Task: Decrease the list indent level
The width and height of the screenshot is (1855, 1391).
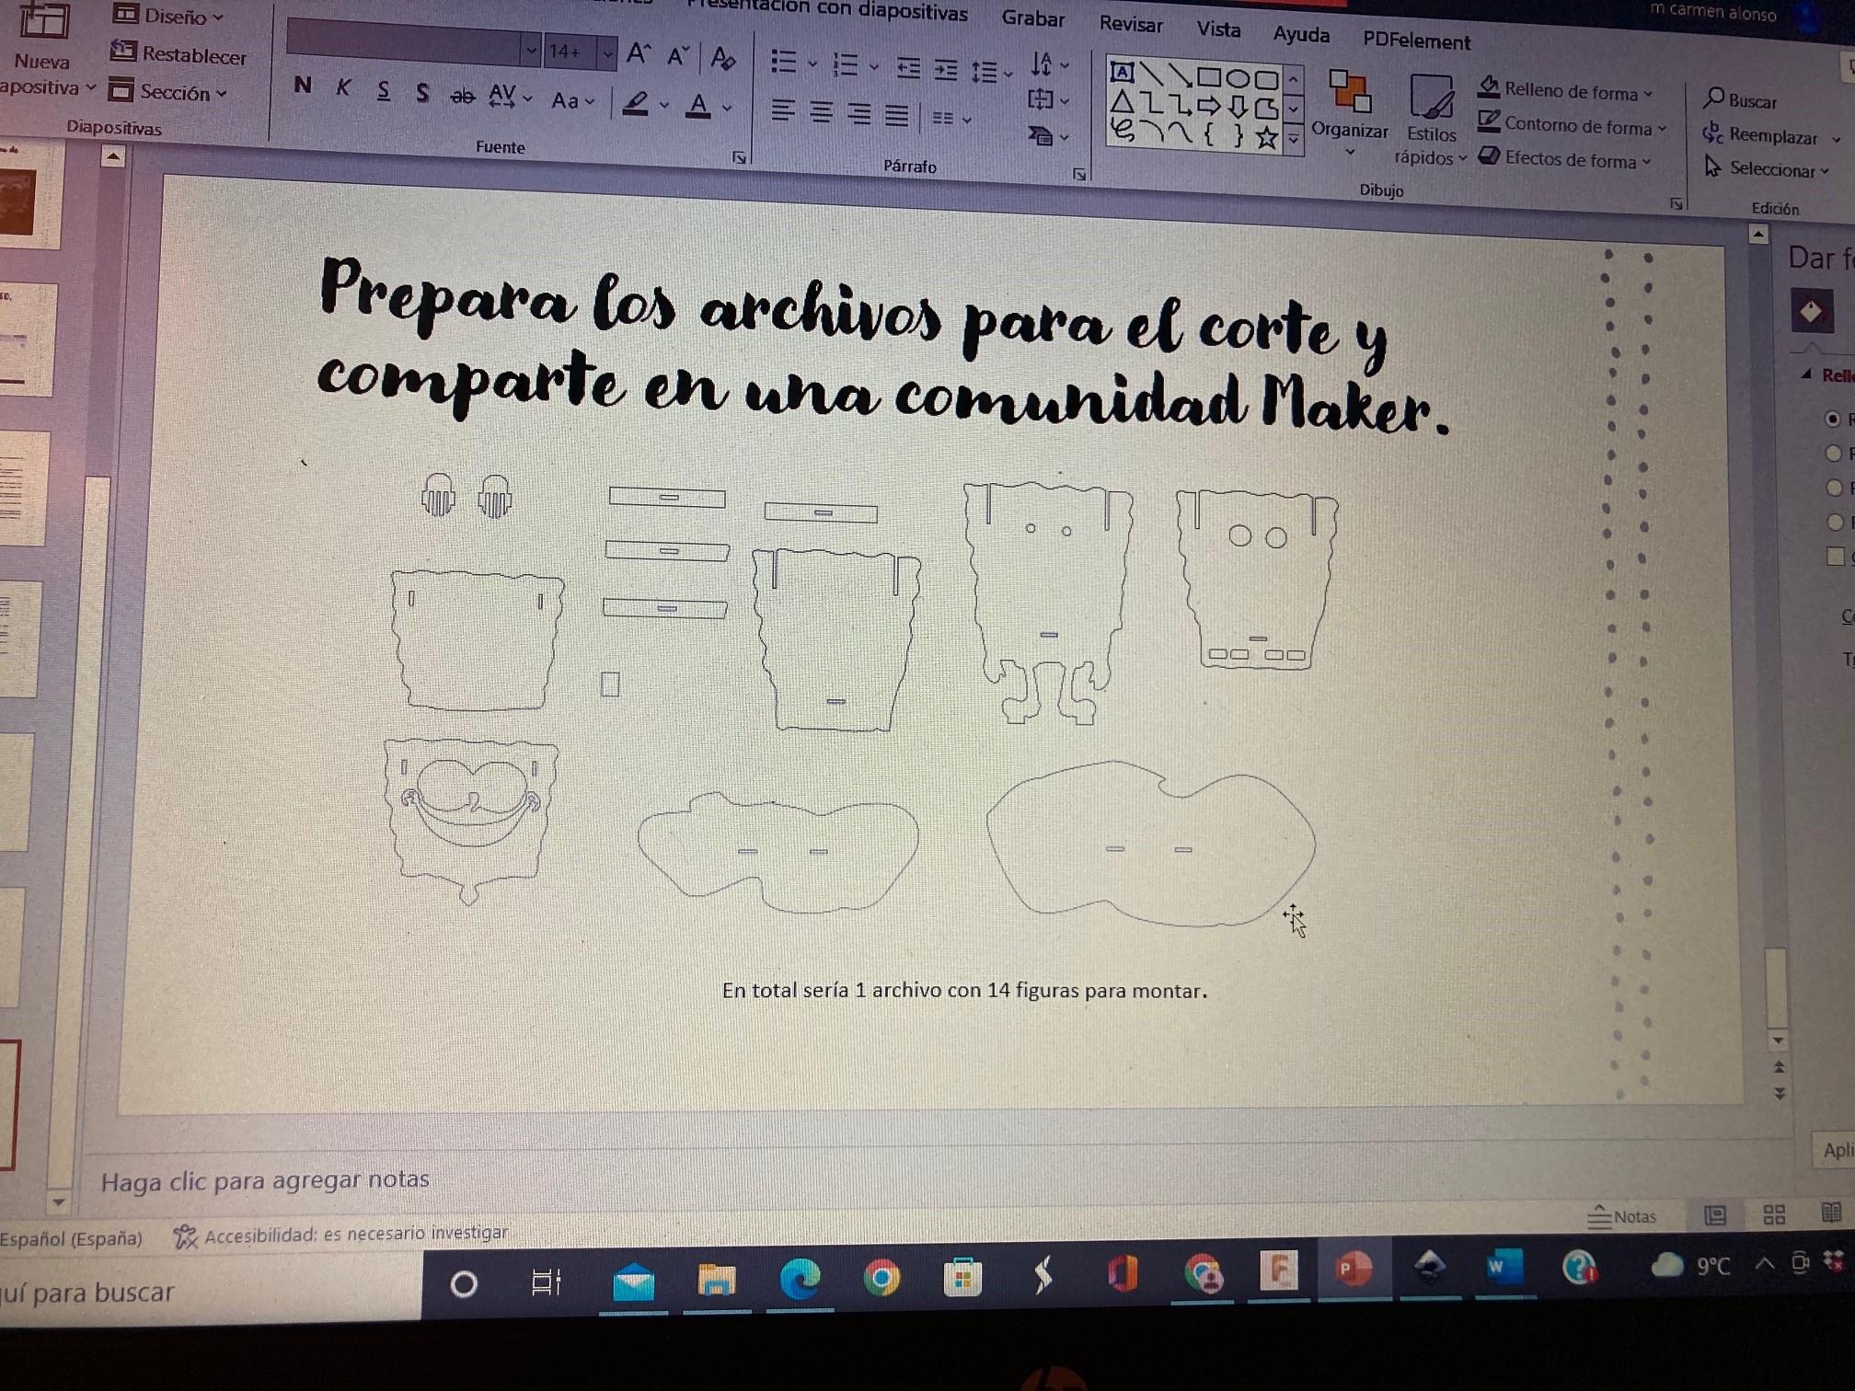Action: 908,67
